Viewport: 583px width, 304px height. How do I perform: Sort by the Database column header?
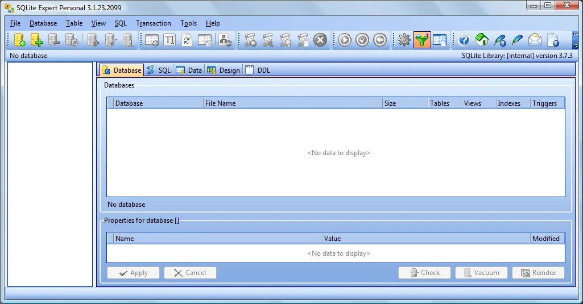158,103
